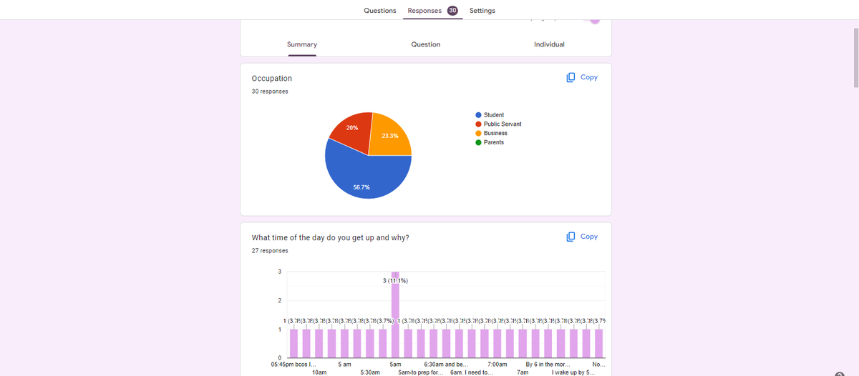Screen dimensions: 859x376
Task: Click the 30 responses count badge
Action: coord(452,11)
